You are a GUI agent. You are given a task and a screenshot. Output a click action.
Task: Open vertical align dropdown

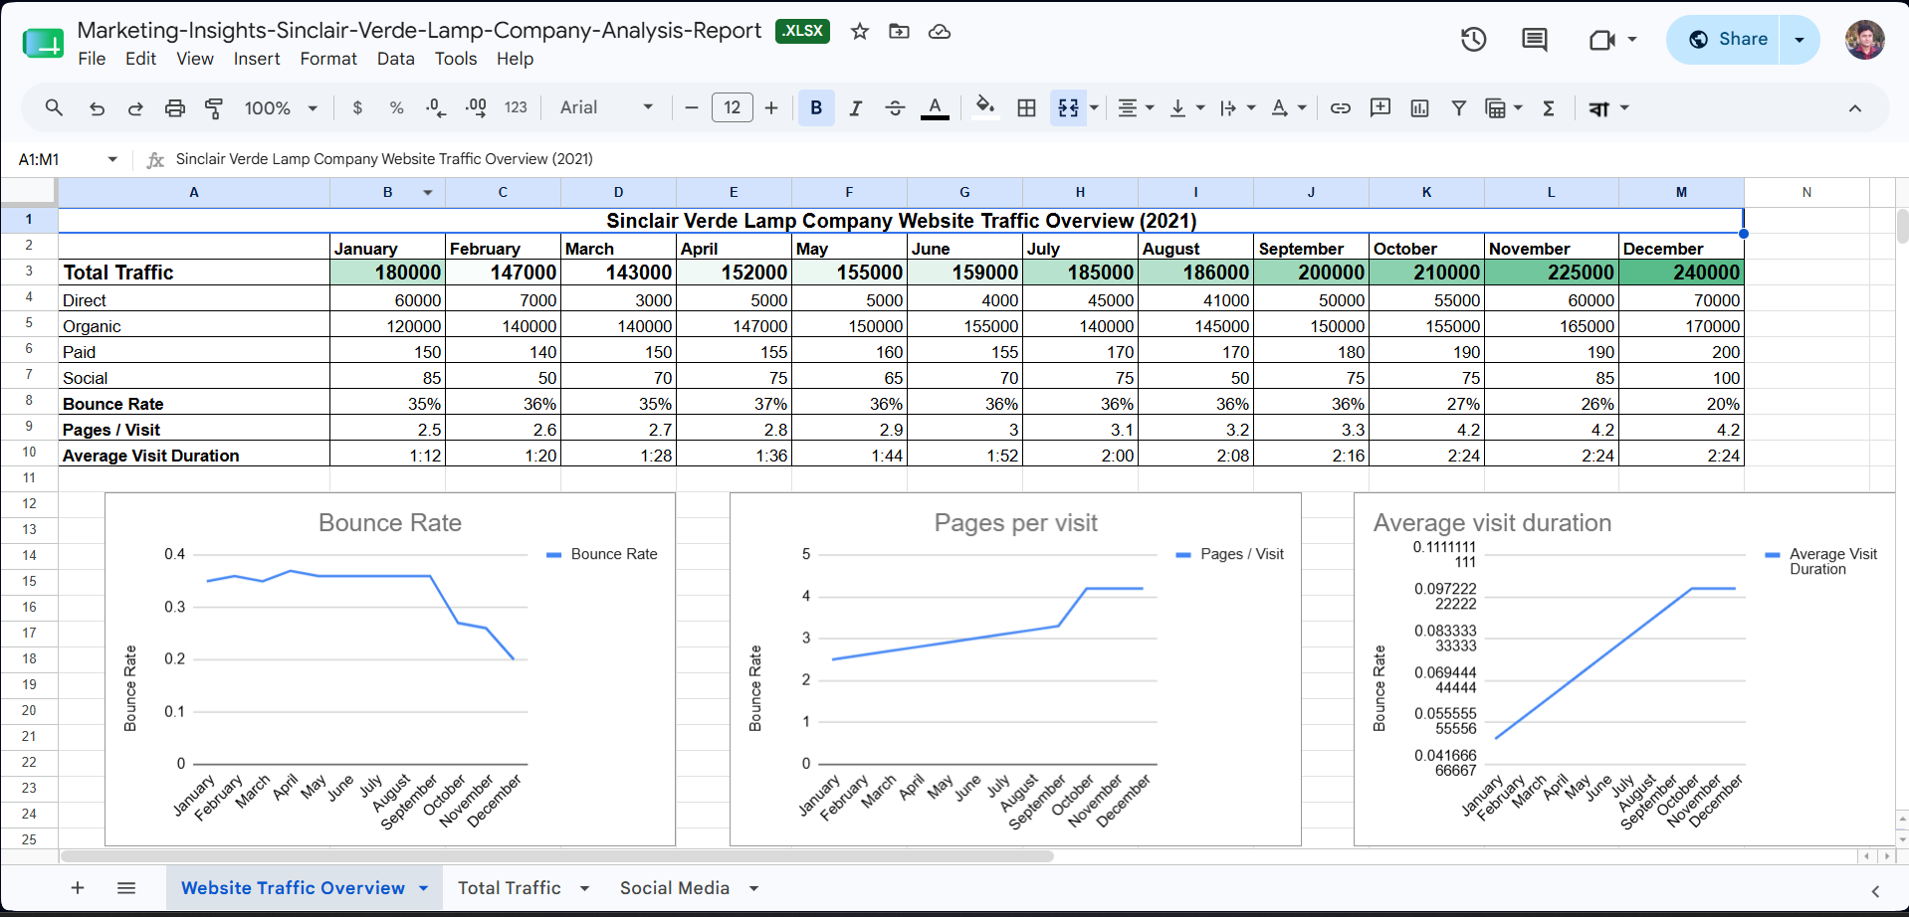point(1186,107)
